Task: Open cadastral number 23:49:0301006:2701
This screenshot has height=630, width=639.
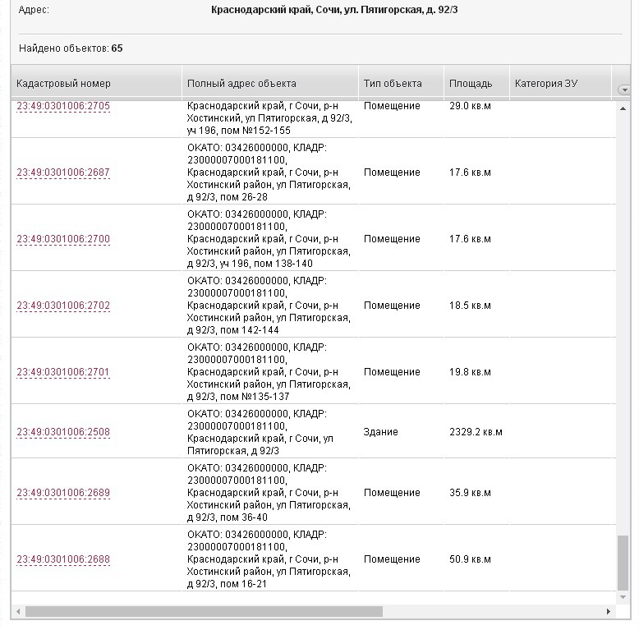Action: pos(63,372)
